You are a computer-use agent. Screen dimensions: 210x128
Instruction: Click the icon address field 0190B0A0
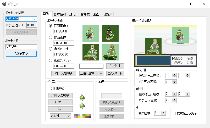click(x=60, y=89)
